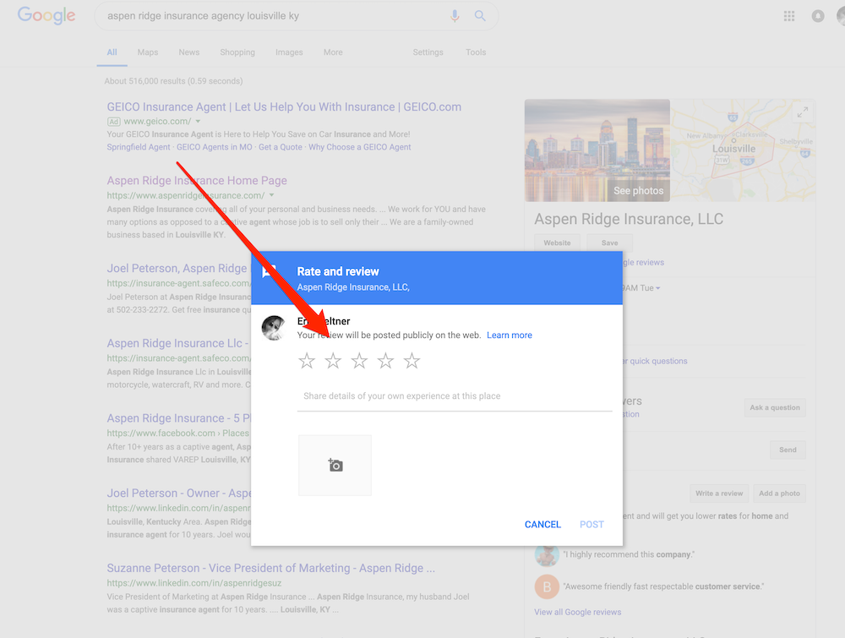Screen dimensions: 845x638
Task: Open 'Joel Peterson - Owner' LinkedIn result
Action: click(178, 493)
